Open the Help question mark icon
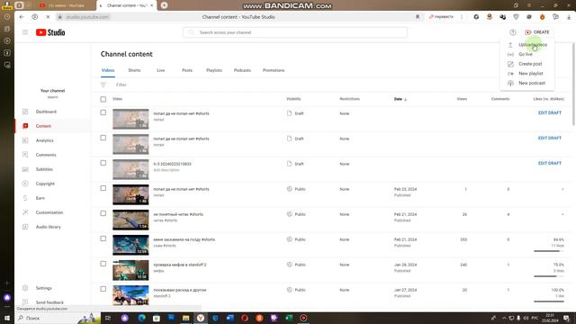576x324 pixels. pos(513,32)
